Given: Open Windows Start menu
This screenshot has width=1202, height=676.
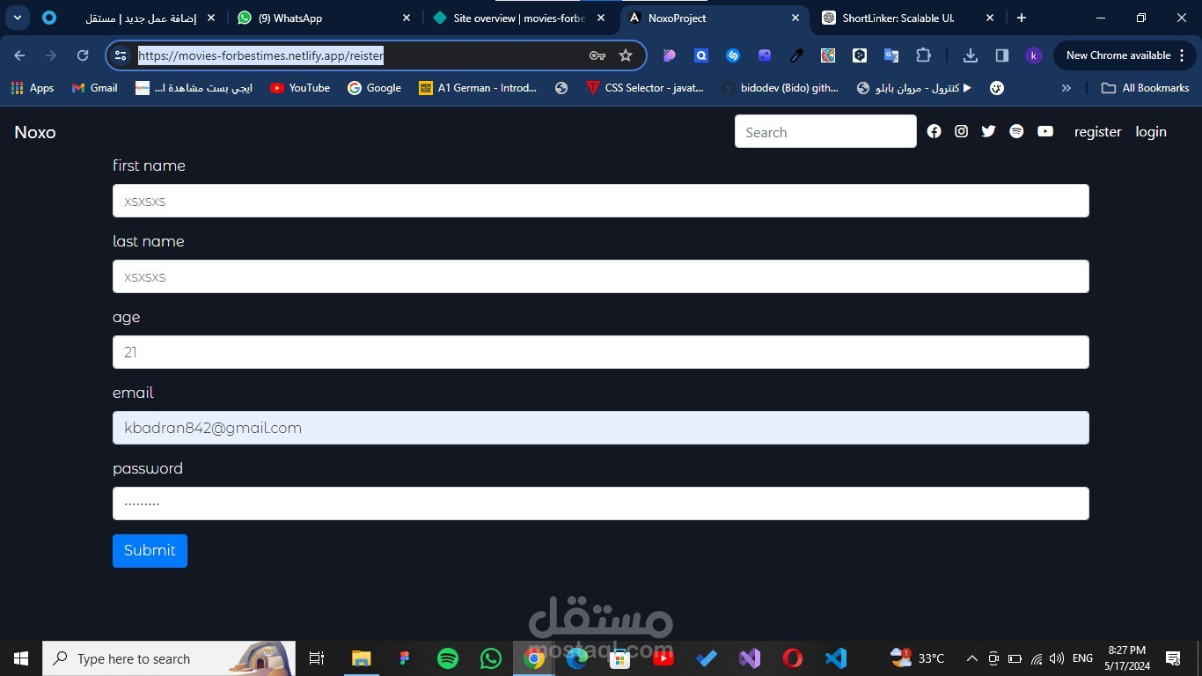Looking at the screenshot, I should [x=21, y=658].
